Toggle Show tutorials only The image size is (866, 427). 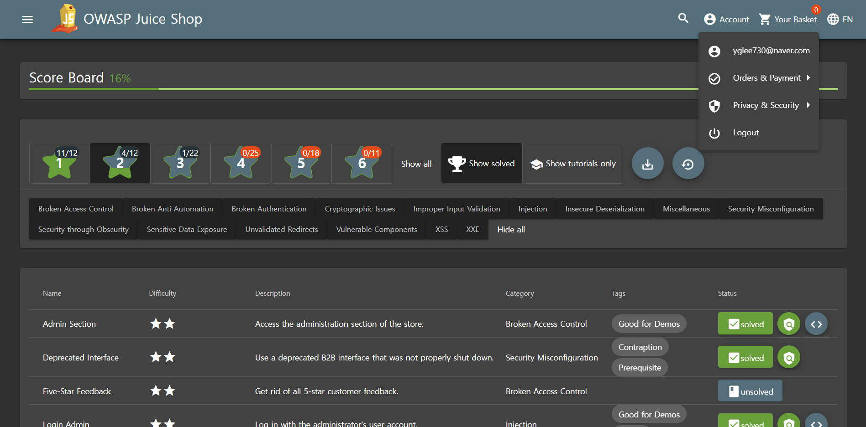[x=572, y=163]
